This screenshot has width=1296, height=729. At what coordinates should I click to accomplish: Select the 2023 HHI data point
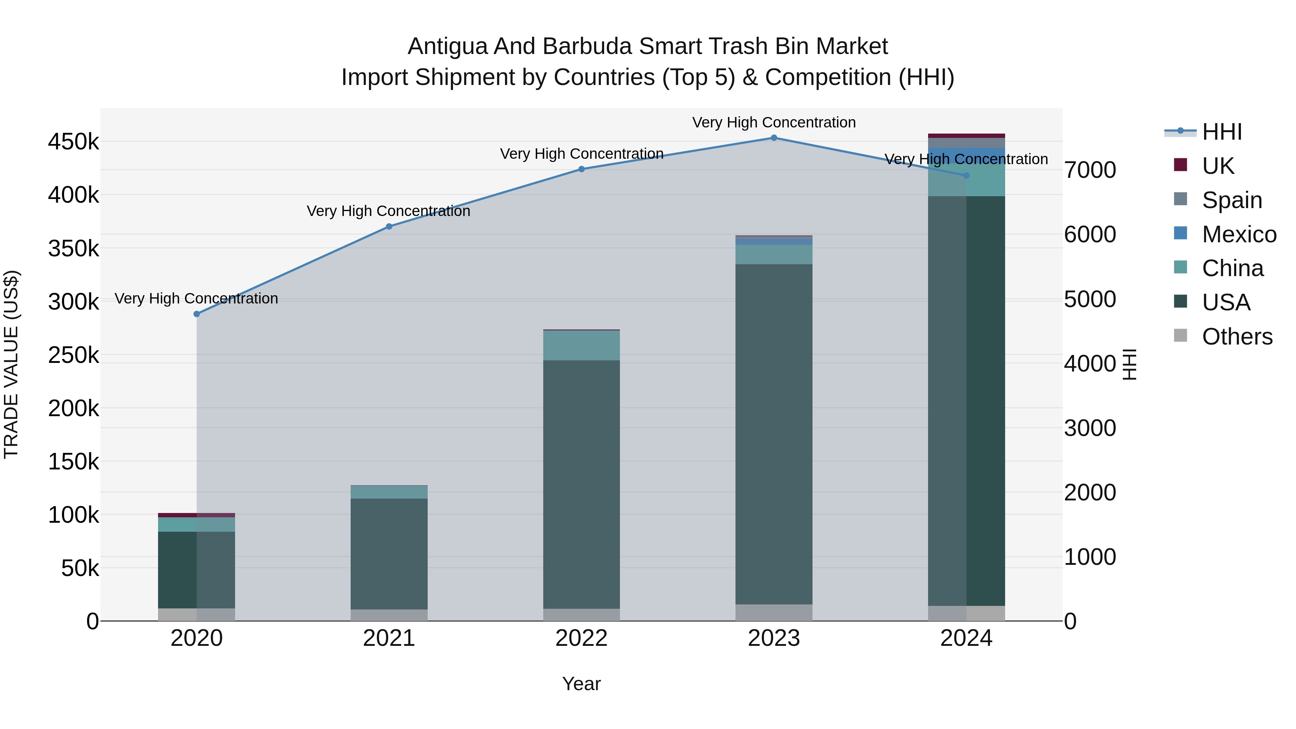click(x=774, y=138)
